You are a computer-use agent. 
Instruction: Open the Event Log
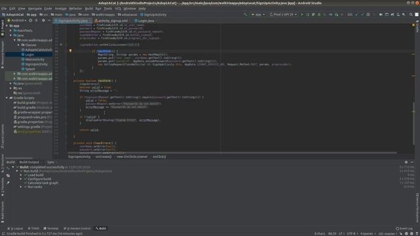(x=404, y=229)
